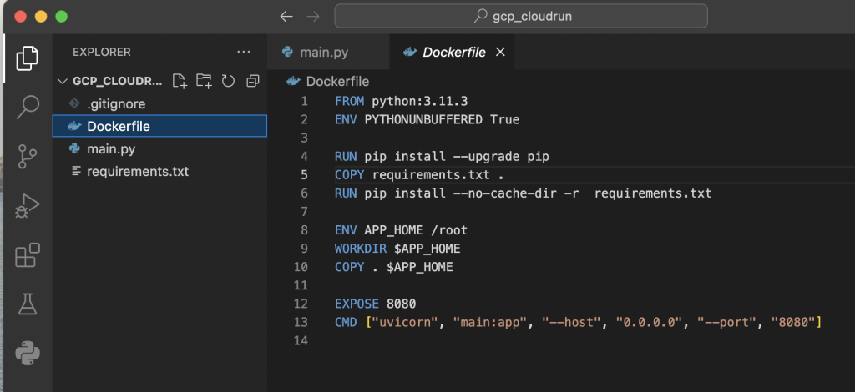Click the Go Back navigation arrow
Screen dimensions: 855x392
[286, 16]
